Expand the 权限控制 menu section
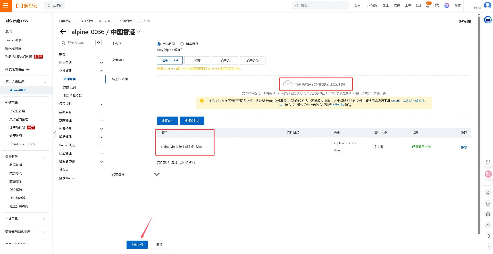The height and width of the screenshot is (254, 493). tap(81, 104)
